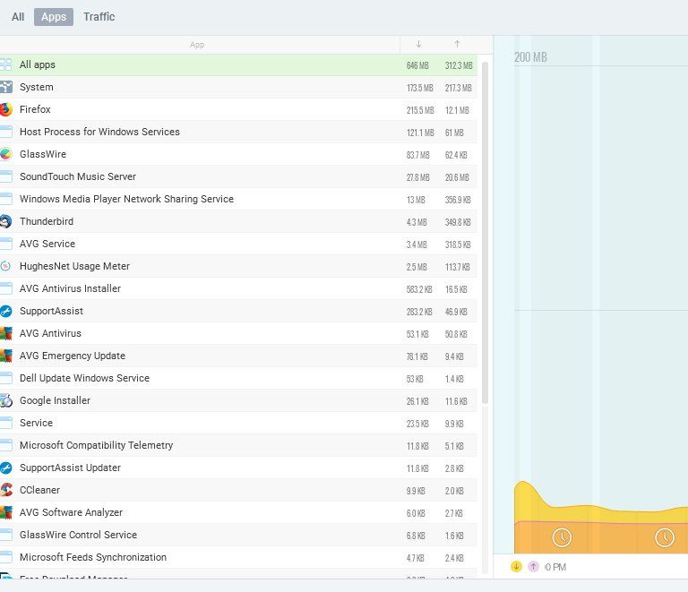This screenshot has height=592, width=688.
Task: Toggle the yellow download indicator below graph
Action: click(x=517, y=566)
